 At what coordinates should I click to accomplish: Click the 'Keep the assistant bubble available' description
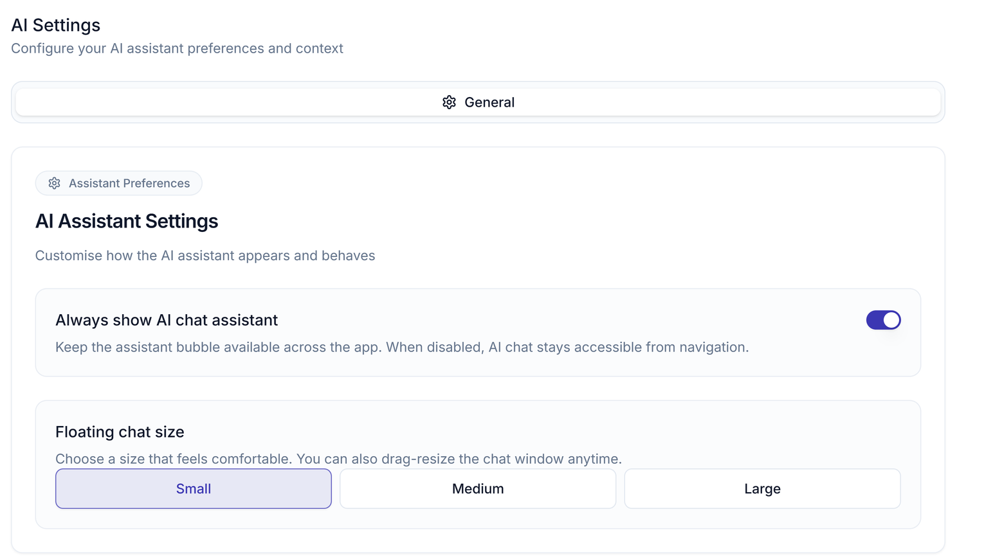(402, 348)
